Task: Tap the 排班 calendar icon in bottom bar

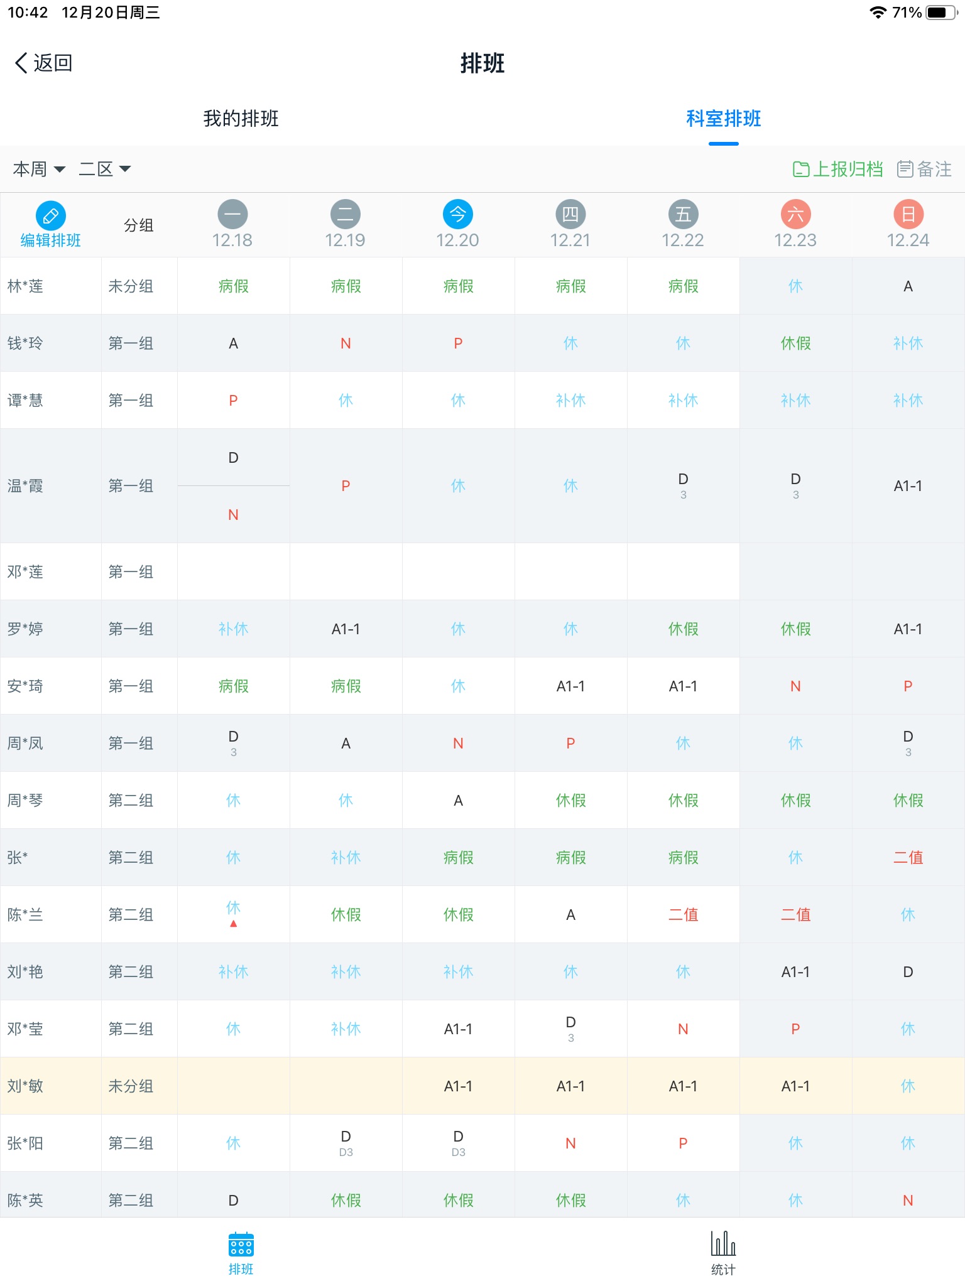Action: click(241, 1245)
